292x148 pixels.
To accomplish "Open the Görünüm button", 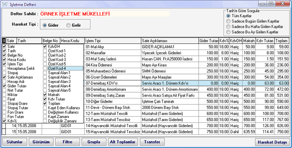I will pos(41,142).
